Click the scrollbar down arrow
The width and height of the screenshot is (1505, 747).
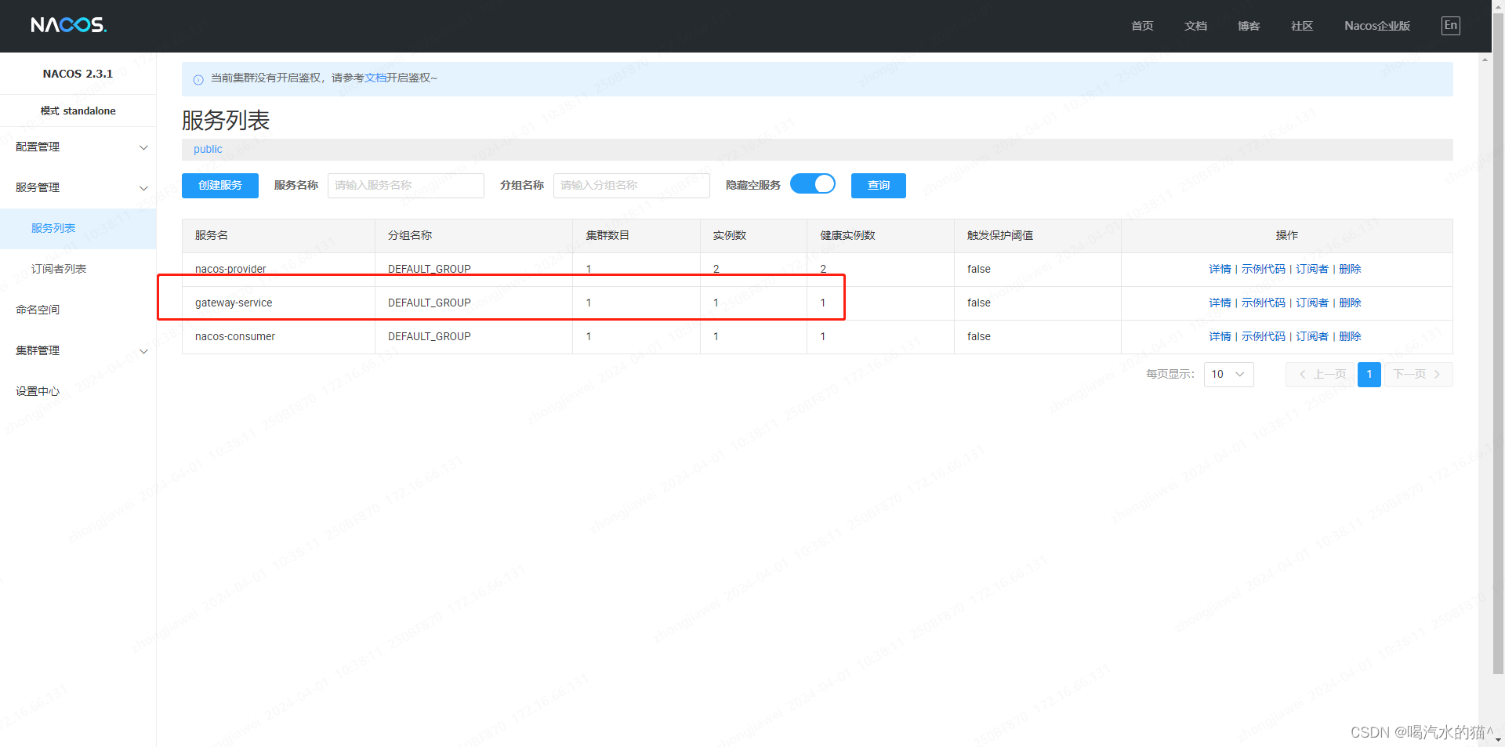pyautogui.click(x=1498, y=739)
